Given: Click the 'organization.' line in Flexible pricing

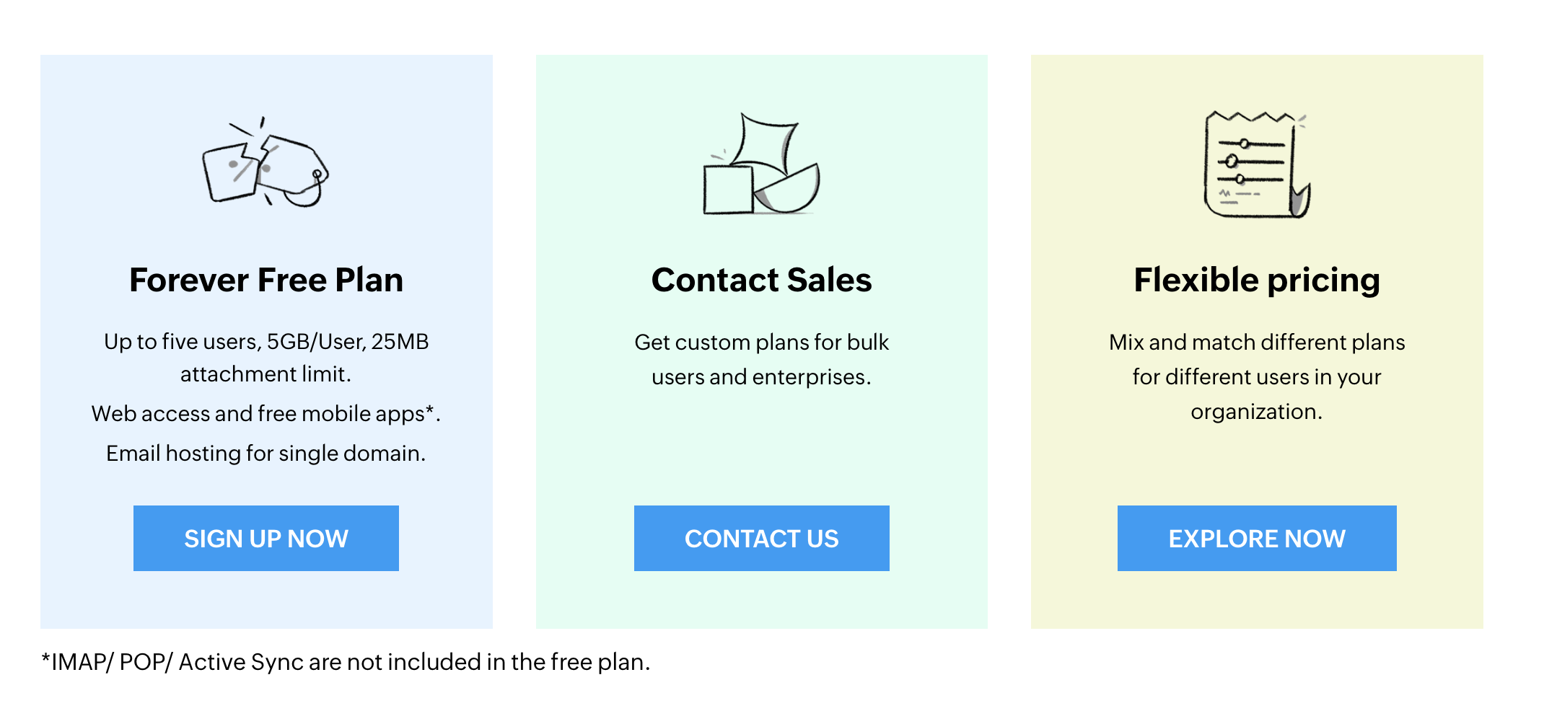Looking at the screenshot, I should [x=1257, y=411].
